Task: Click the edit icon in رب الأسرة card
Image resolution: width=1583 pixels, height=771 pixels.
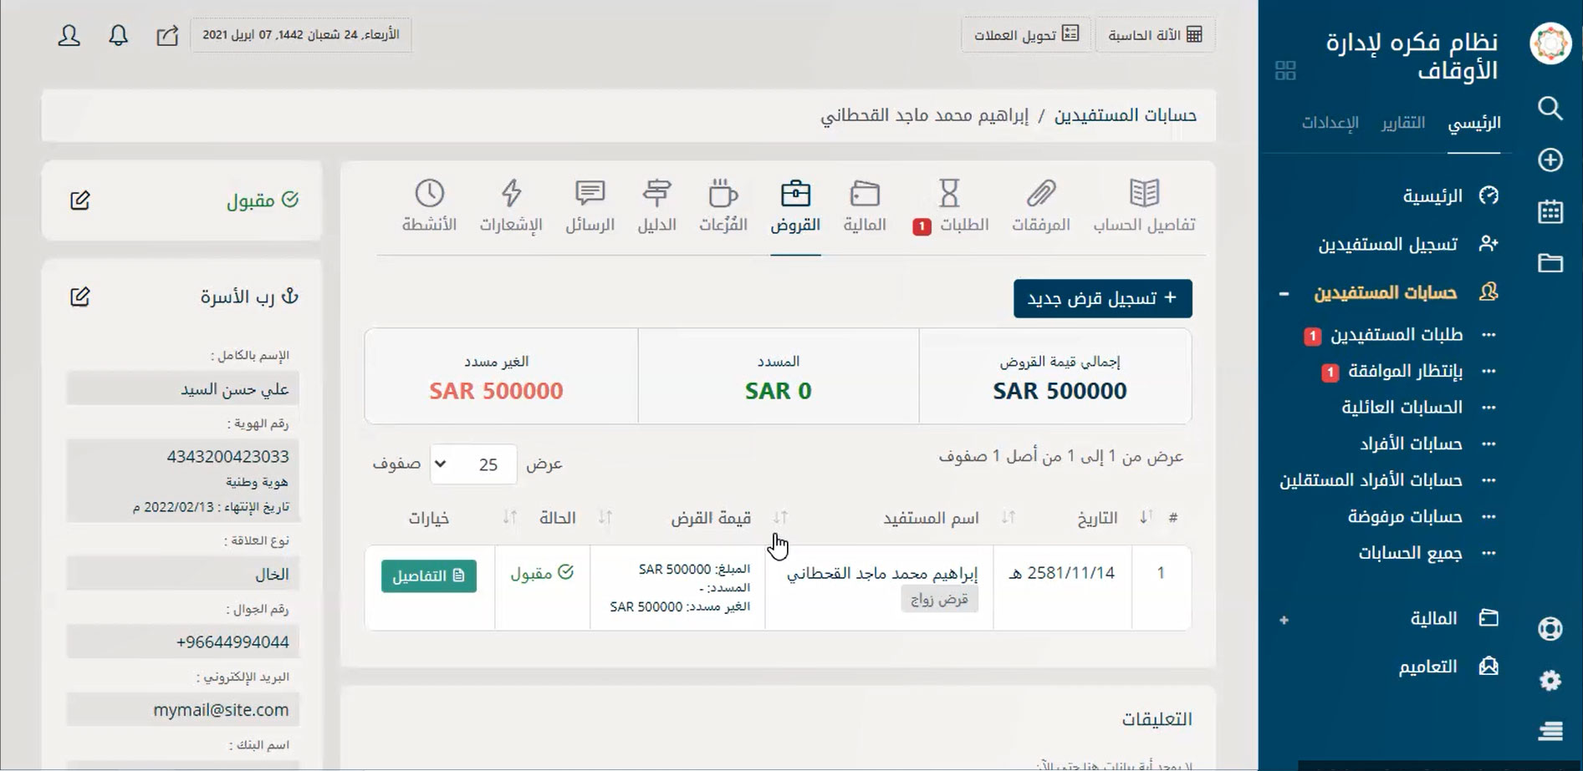Action: click(80, 297)
